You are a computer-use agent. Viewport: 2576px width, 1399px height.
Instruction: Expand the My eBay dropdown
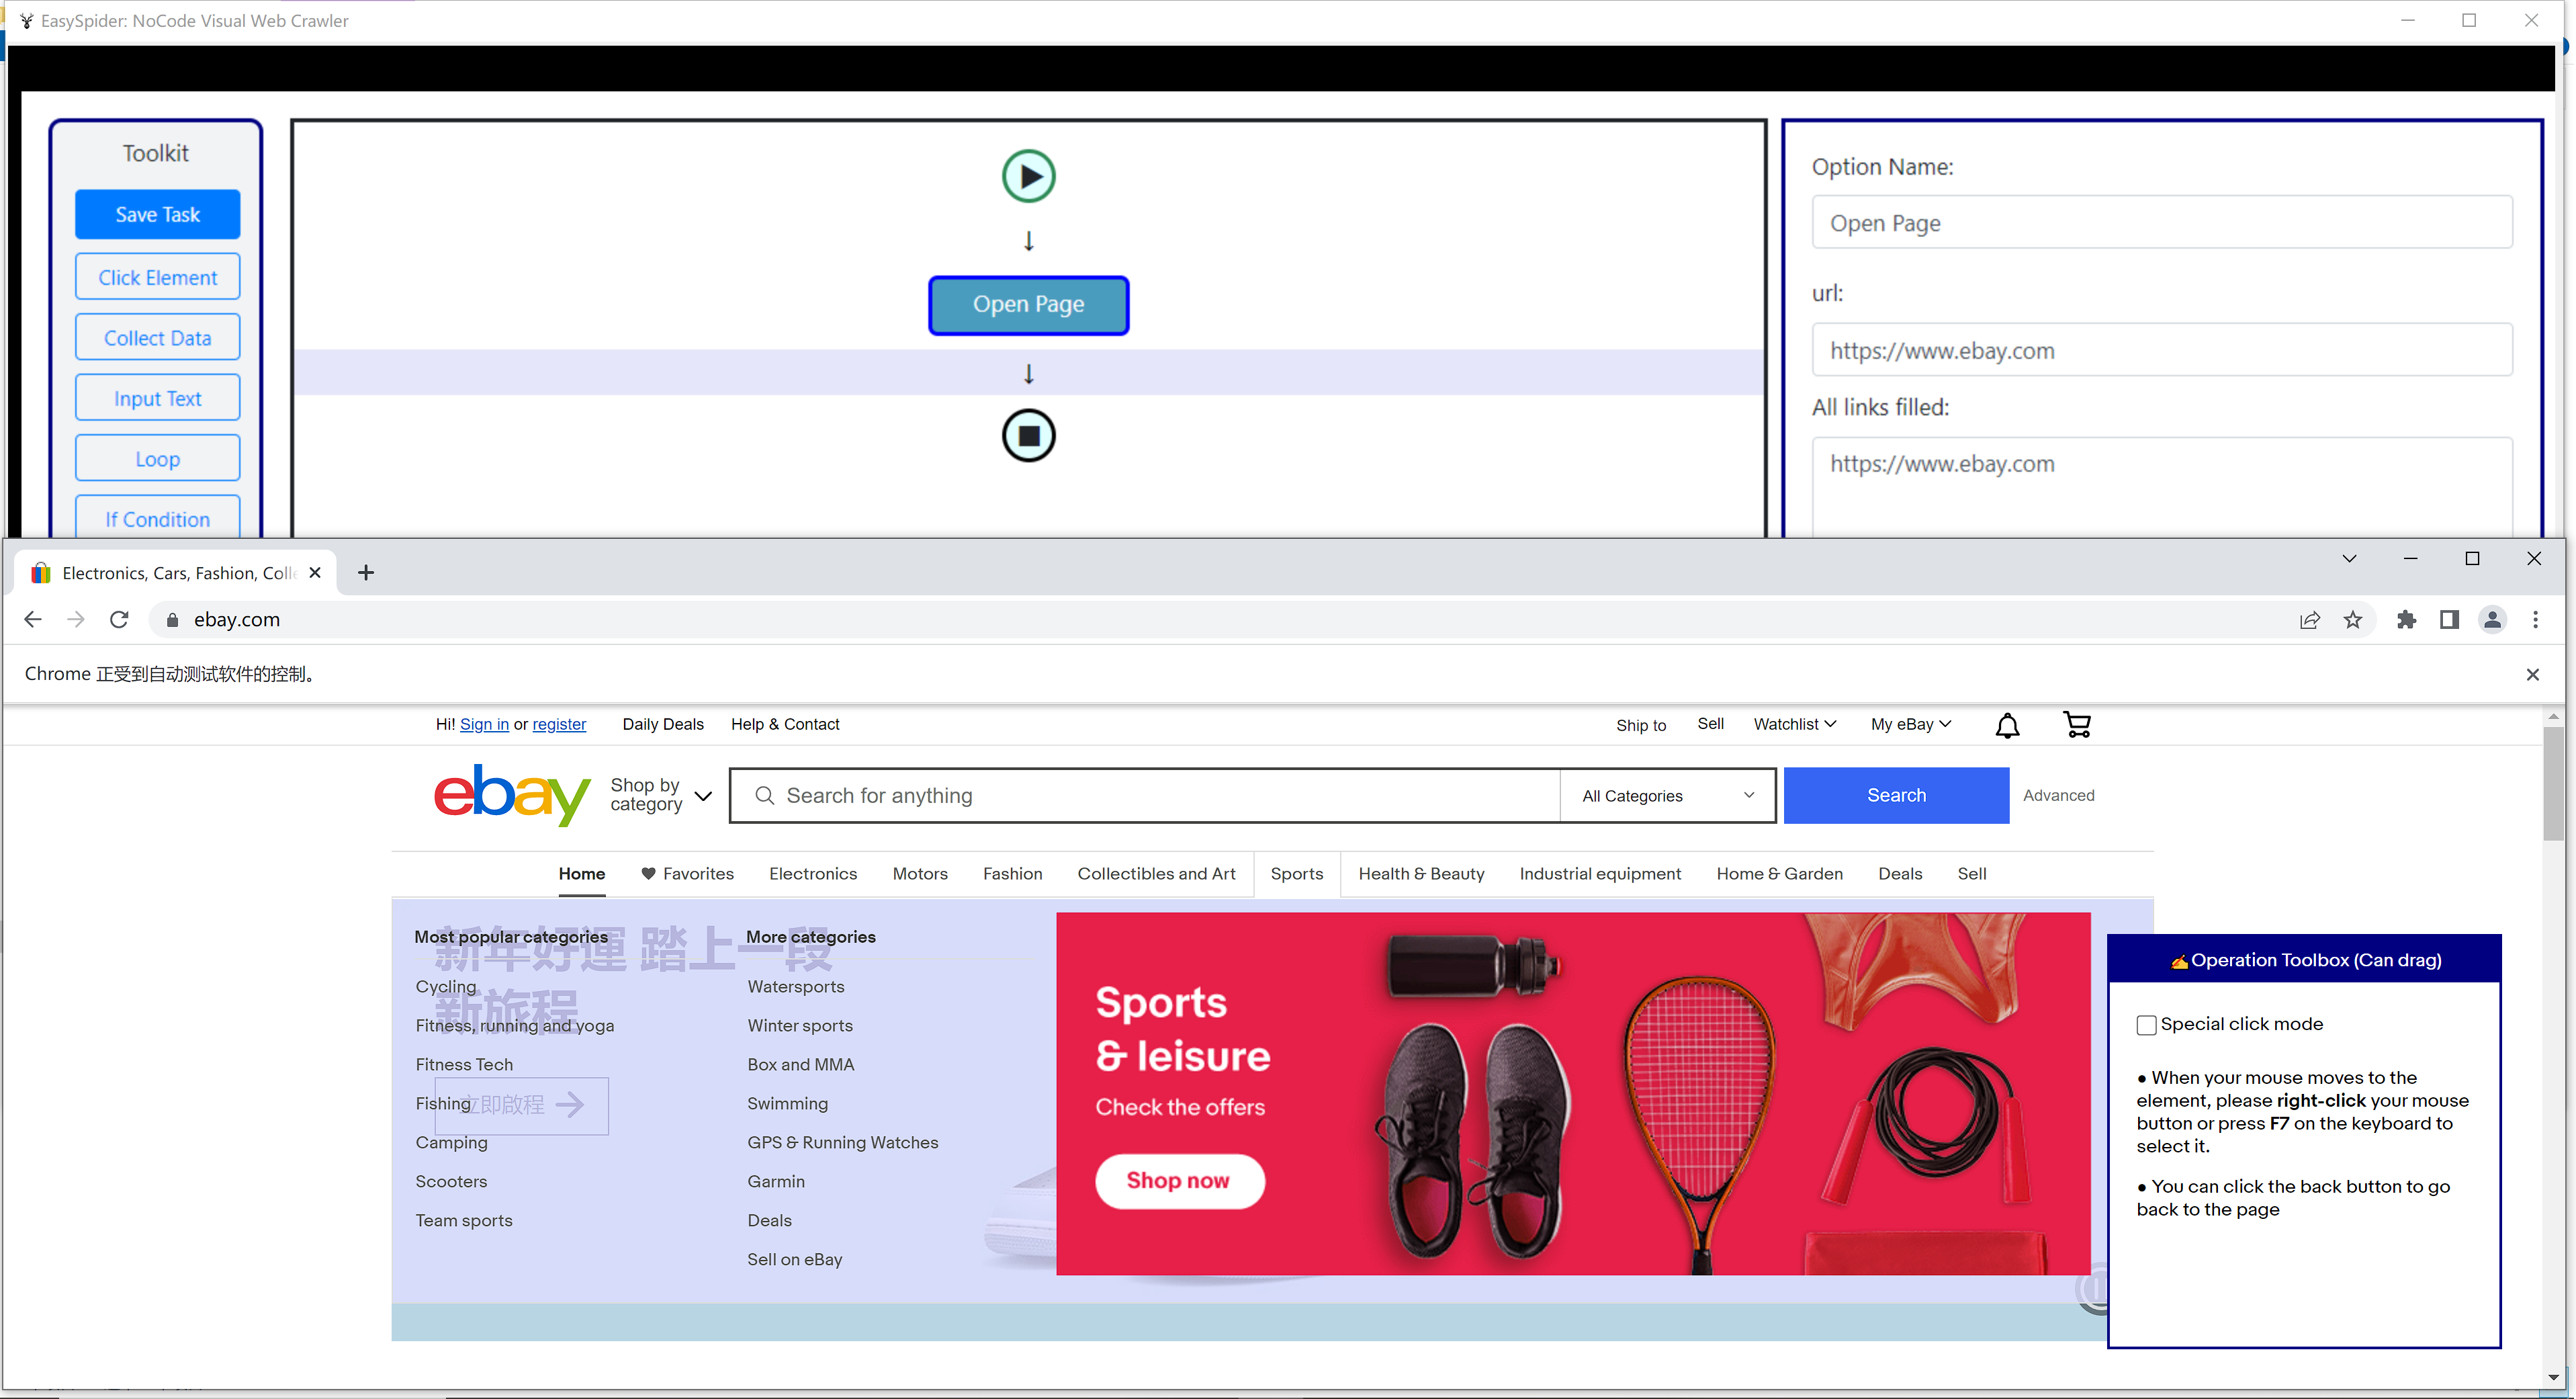pos(1911,724)
